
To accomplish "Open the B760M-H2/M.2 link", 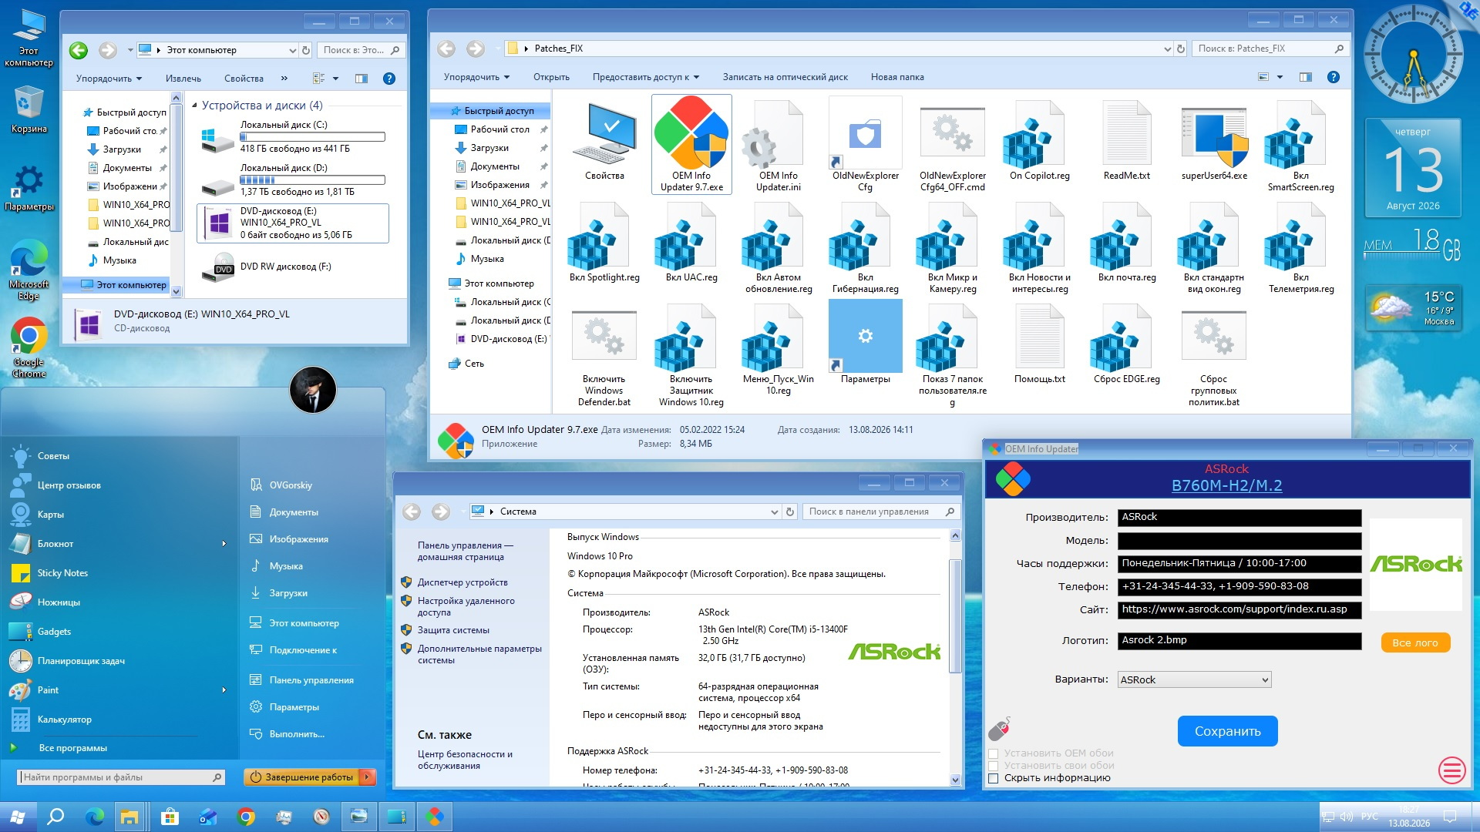I will [x=1226, y=485].
